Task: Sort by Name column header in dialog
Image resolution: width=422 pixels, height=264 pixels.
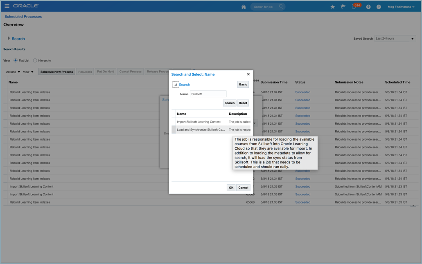Action: click(181, 114)
